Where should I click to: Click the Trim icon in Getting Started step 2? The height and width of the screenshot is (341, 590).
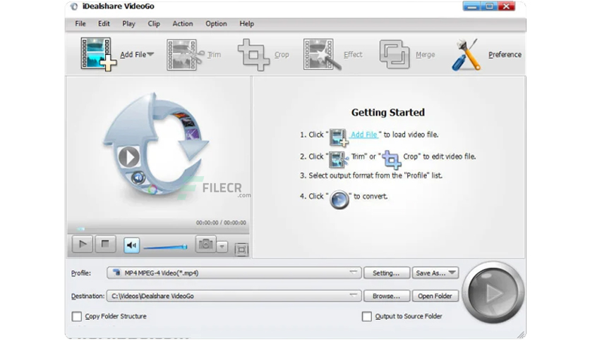338,159
